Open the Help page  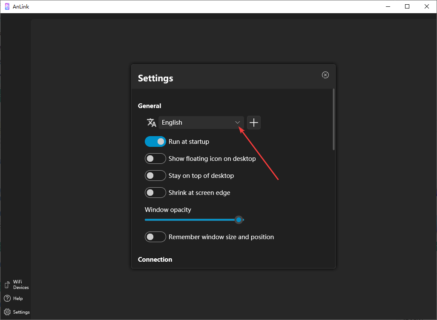[13, 298]
